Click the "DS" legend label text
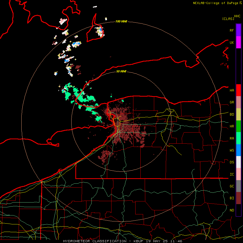 pos(232,162)
